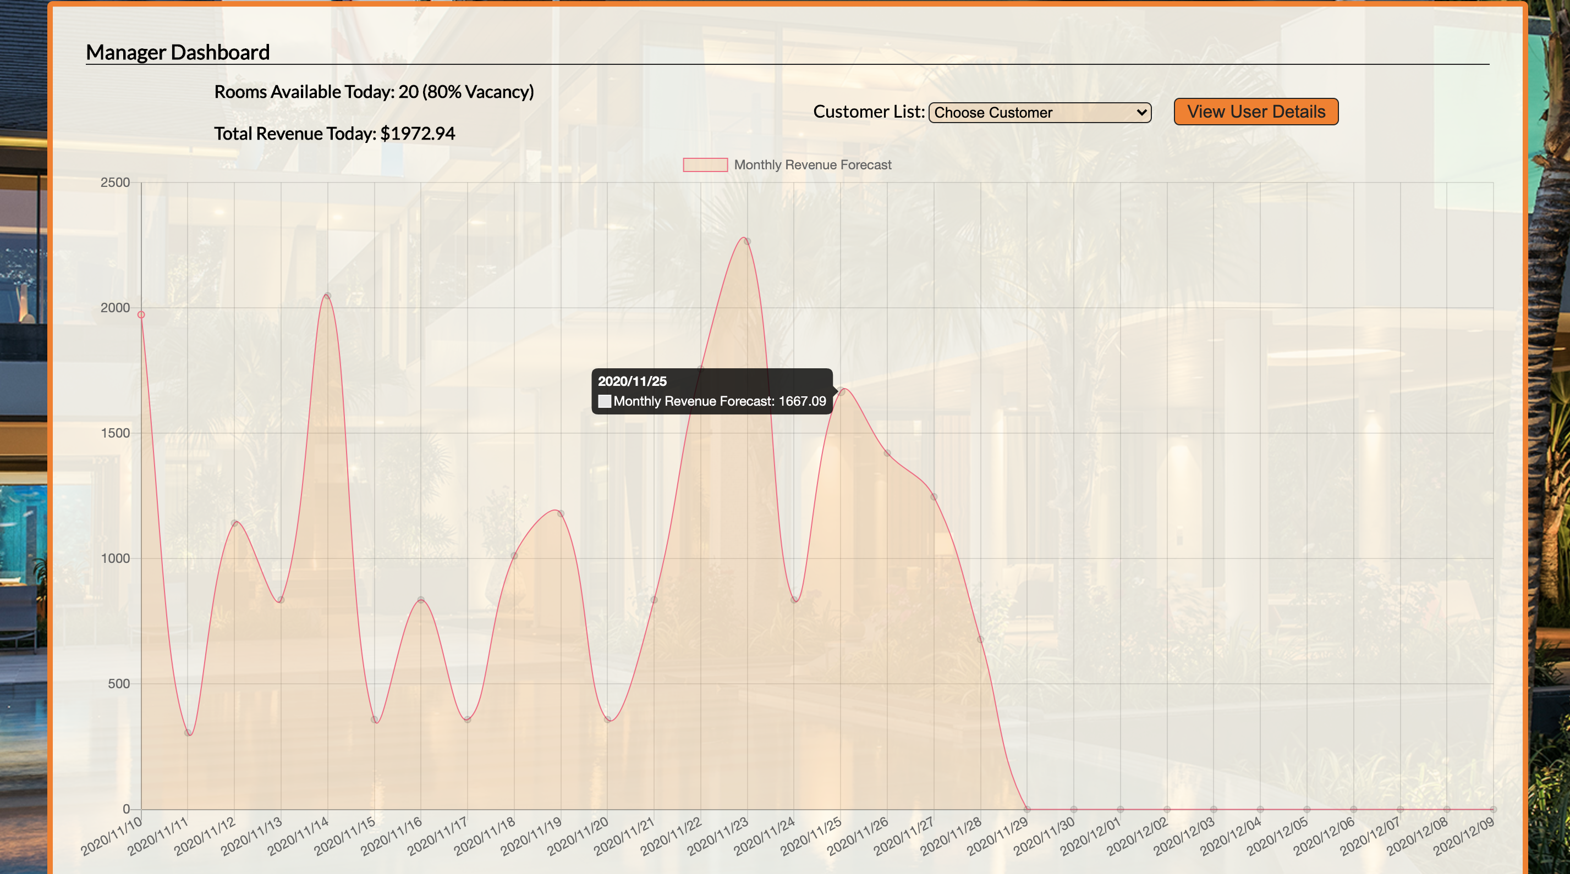Click the 2020/11/14 peak data point
This screenshot has height=874, width=1570.
click(328, 296)
